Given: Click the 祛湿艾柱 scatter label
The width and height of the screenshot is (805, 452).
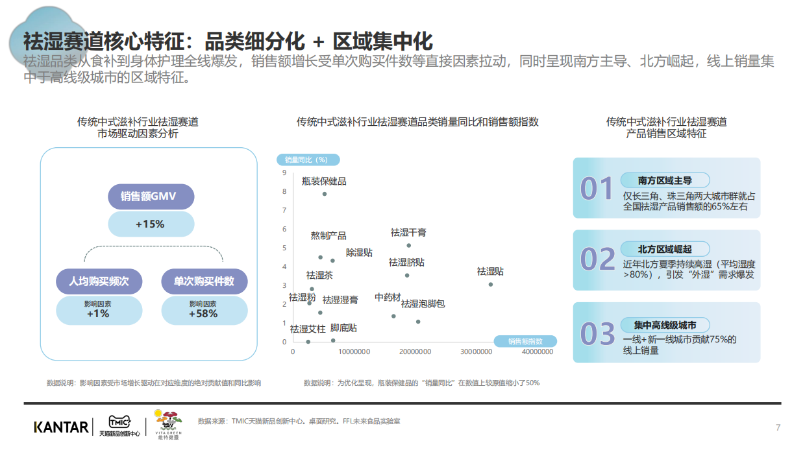Looking at the screenshot, I should pos(308,329).
